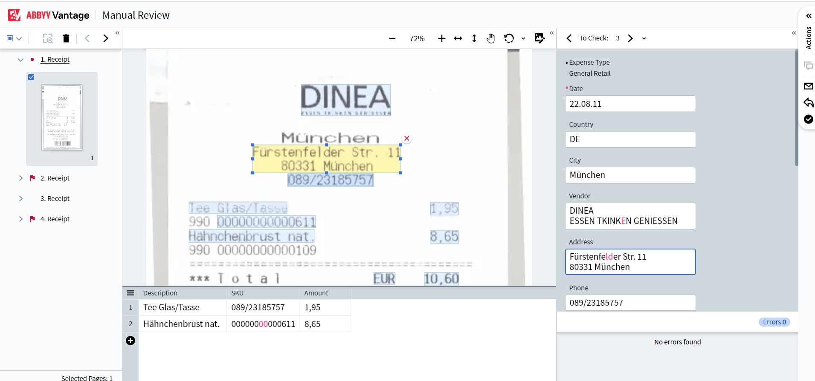Screen dimensions: 815x381
Task: Go to previous page arrow in thumbnails toolbar
Action: 87,38
